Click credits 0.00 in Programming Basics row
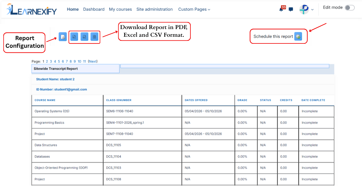 pos(284,123)
